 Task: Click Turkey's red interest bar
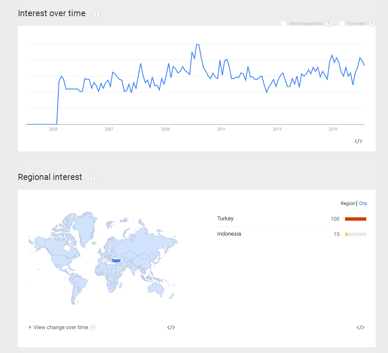pyautogui.click(x=356, y=219)
